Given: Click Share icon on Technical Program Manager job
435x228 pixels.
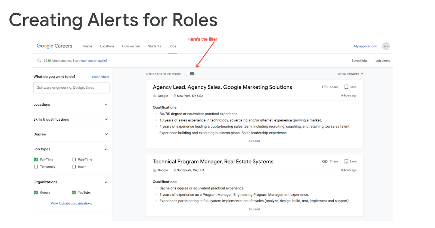Looking at the screenshot, I should 325,161.
